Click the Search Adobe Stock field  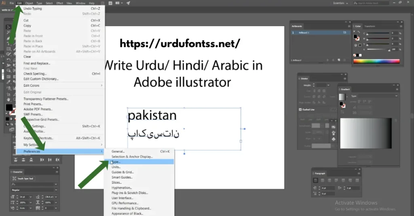click(x=371, y=3)
